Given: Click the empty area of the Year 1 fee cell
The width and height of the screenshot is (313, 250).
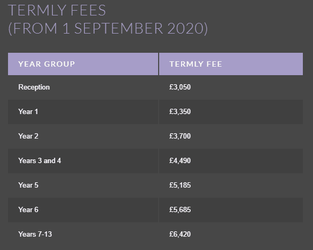Looking at the screenshot, I should [x=247, y=112].
